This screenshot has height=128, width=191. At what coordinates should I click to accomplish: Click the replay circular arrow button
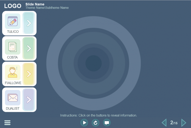pos(95,123)
